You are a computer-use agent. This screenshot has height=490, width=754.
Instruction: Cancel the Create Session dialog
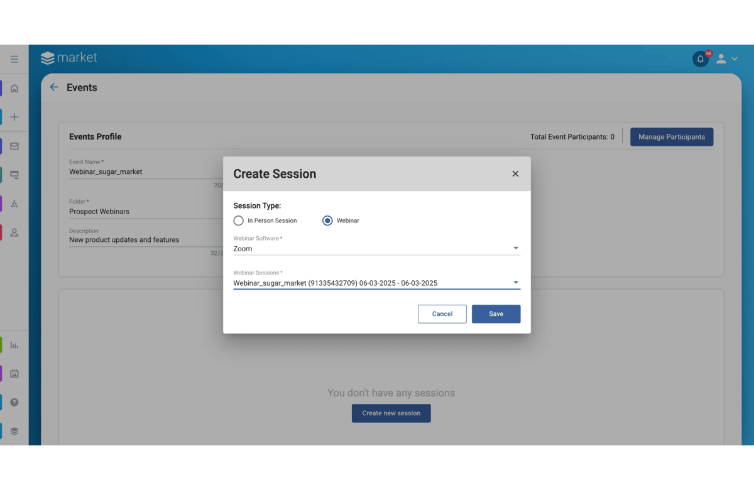point(442,314)
